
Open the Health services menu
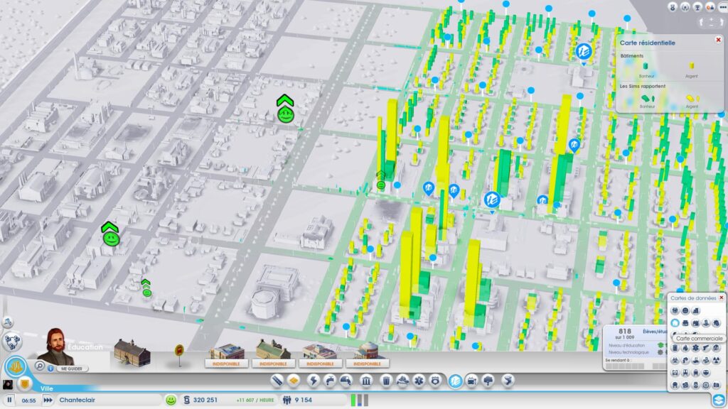[419, 381]
